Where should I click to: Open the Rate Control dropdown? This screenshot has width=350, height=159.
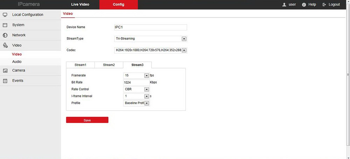(x=147, y=89)
